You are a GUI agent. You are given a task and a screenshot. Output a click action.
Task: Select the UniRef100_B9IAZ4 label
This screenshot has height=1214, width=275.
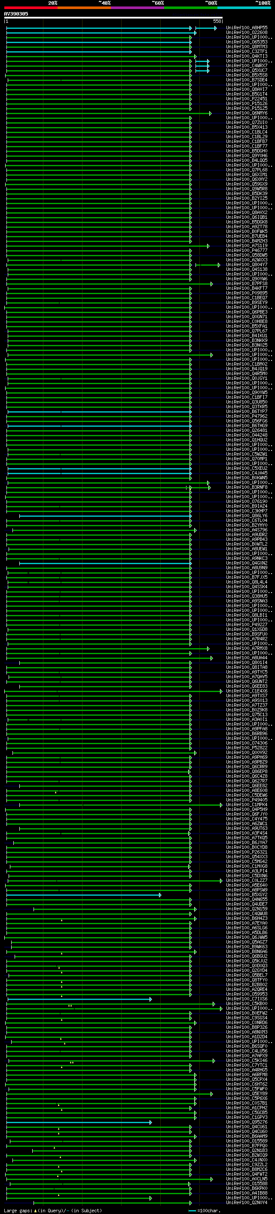click(x=247, y=506)
